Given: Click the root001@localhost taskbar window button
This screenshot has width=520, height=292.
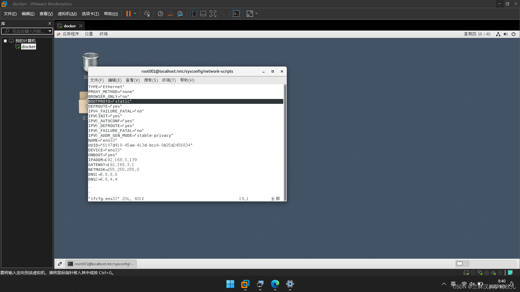Looking at the screenshot, I should tap(101, 264).
